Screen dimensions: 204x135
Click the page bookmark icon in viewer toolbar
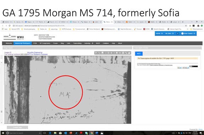click(103, 53)
